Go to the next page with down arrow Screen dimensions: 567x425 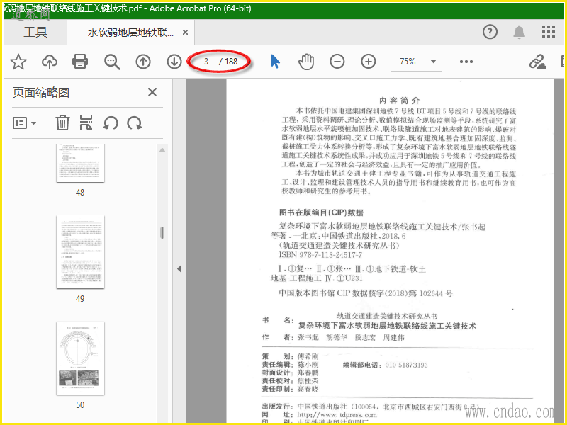tap(174, 62)
